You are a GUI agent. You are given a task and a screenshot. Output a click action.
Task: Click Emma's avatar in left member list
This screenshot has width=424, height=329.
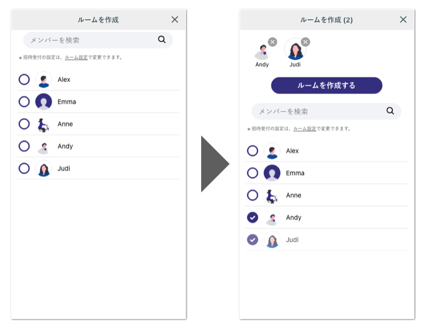(x=43, y=101)
